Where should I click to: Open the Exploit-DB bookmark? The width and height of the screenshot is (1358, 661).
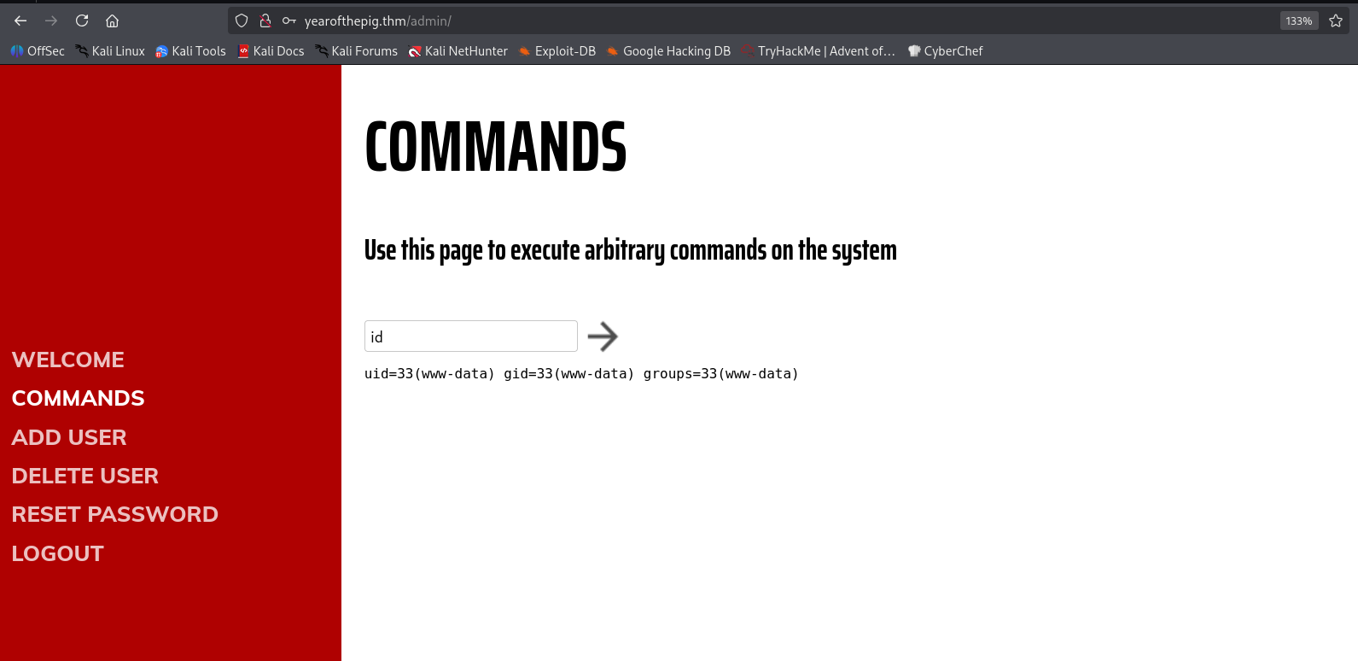point(557,51)
